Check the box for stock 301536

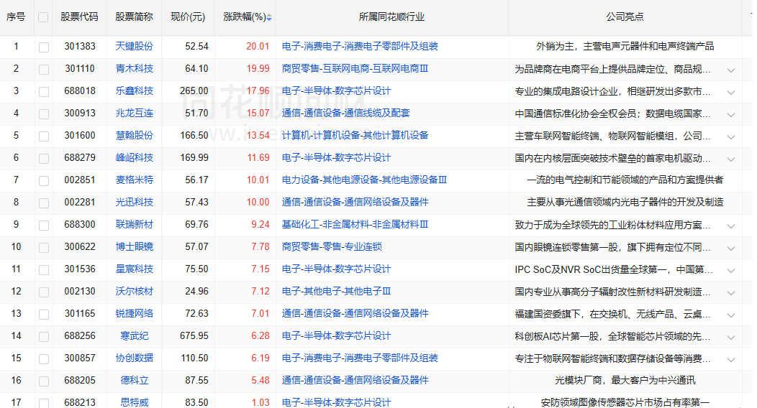click(x=43, y=270)
